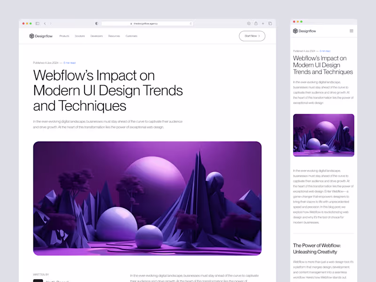This screenshot has width=376, height=282.
Task: Open a new tab with plus icon
Action: tap(263, 23)
